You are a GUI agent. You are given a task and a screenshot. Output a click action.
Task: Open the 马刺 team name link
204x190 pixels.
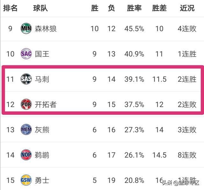[42, 79]
